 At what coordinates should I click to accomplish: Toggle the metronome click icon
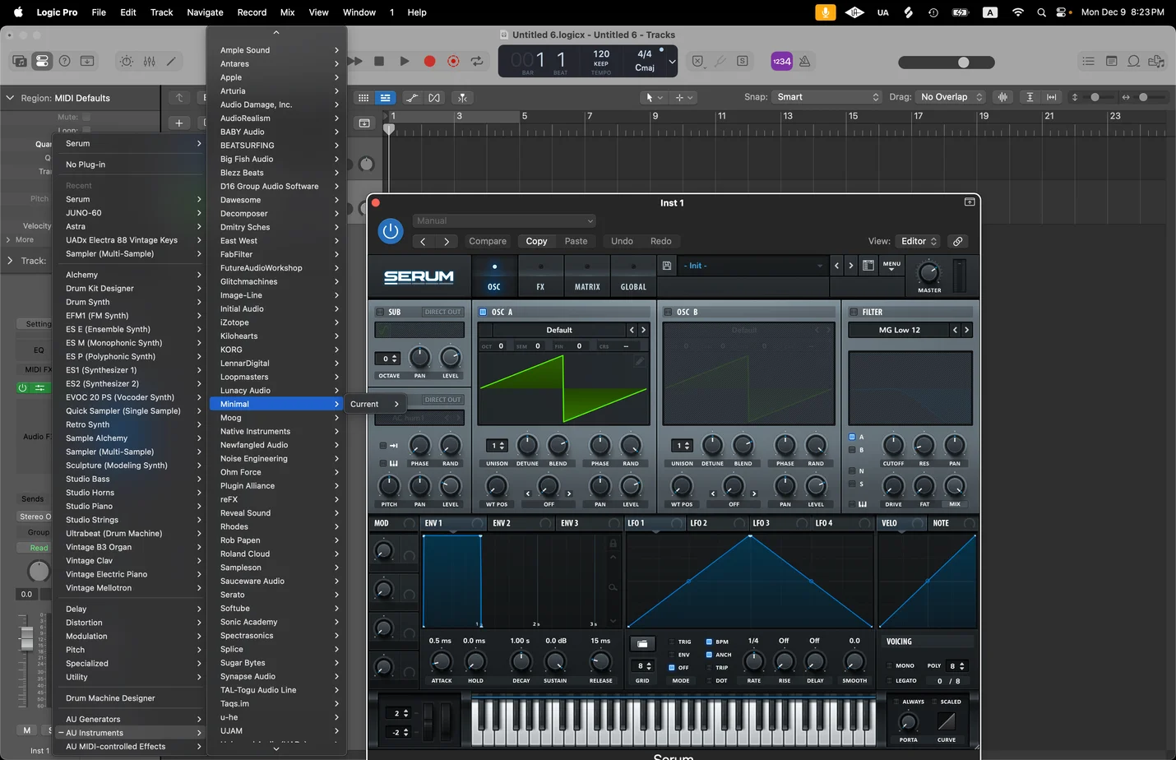(x=804, y=61)
